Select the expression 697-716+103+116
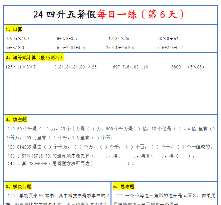Image resolution: width=221 pixels, height=205 pixels. tap(130, 67)
